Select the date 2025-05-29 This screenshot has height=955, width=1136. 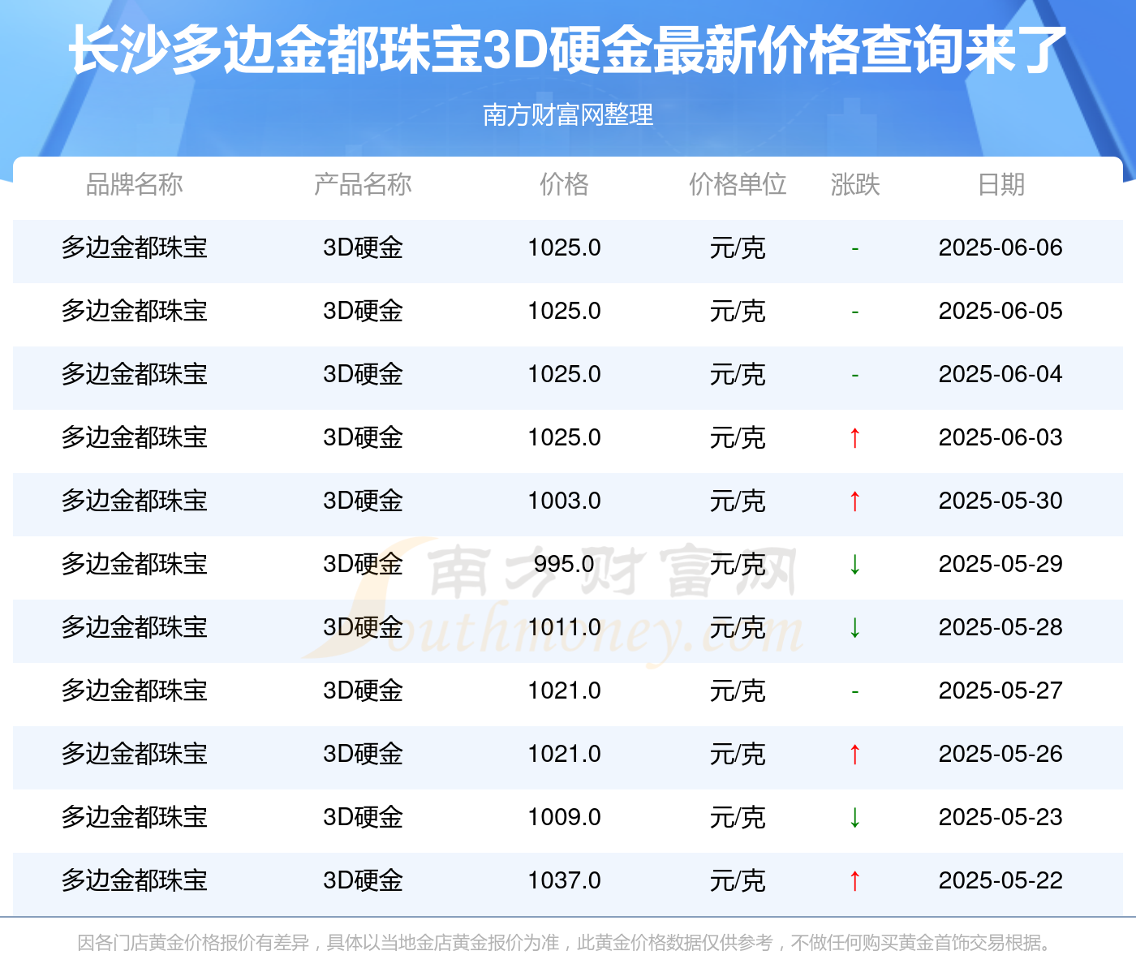(1000, 564)
